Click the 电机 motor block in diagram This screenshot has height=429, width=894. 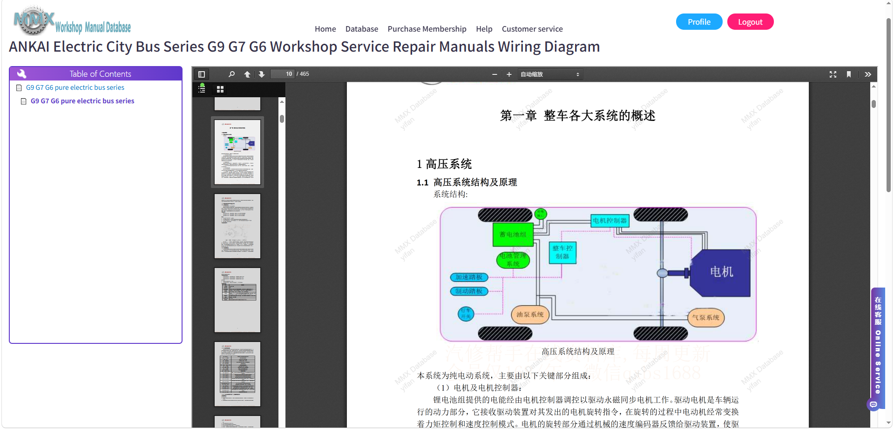point(720,273)
